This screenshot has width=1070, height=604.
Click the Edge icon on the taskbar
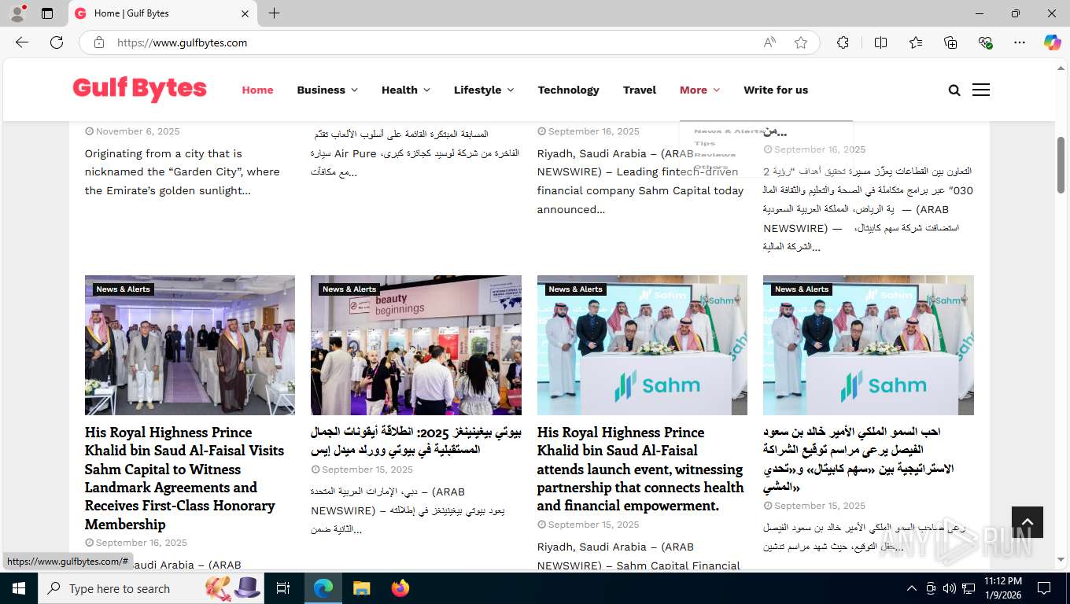coord(323,588)
